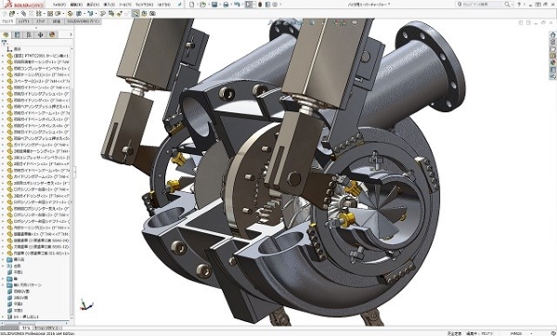557x336 pixels.
Task: Open the New document icon in the top toolbar
Action: (x=192, y=5)
